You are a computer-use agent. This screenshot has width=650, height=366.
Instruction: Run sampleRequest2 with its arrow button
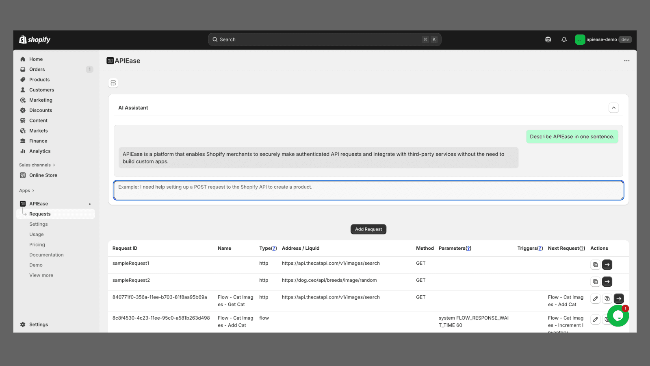pyautogui.click(x=607, y=281)
